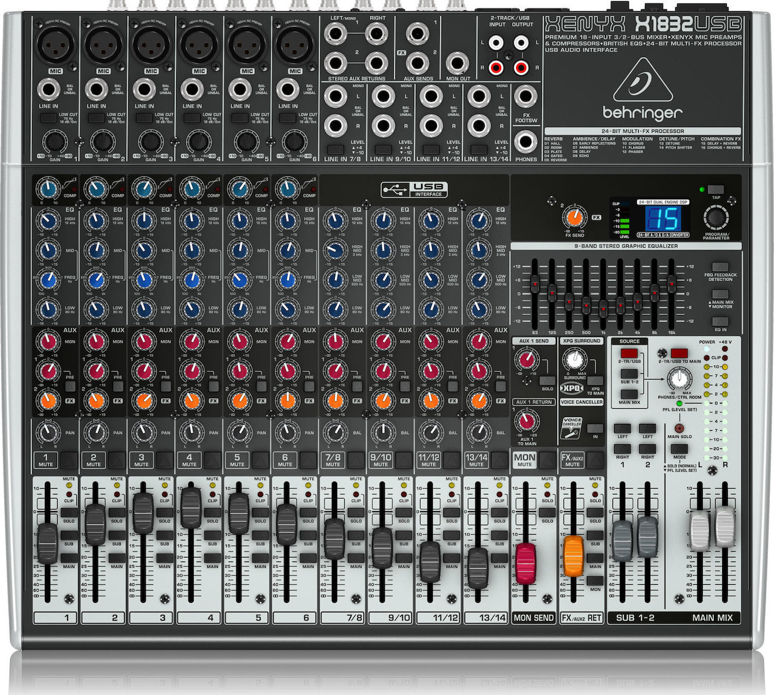Click the 63 Hz graphic EQ slider
774x695 pixels.
[534, 284]
